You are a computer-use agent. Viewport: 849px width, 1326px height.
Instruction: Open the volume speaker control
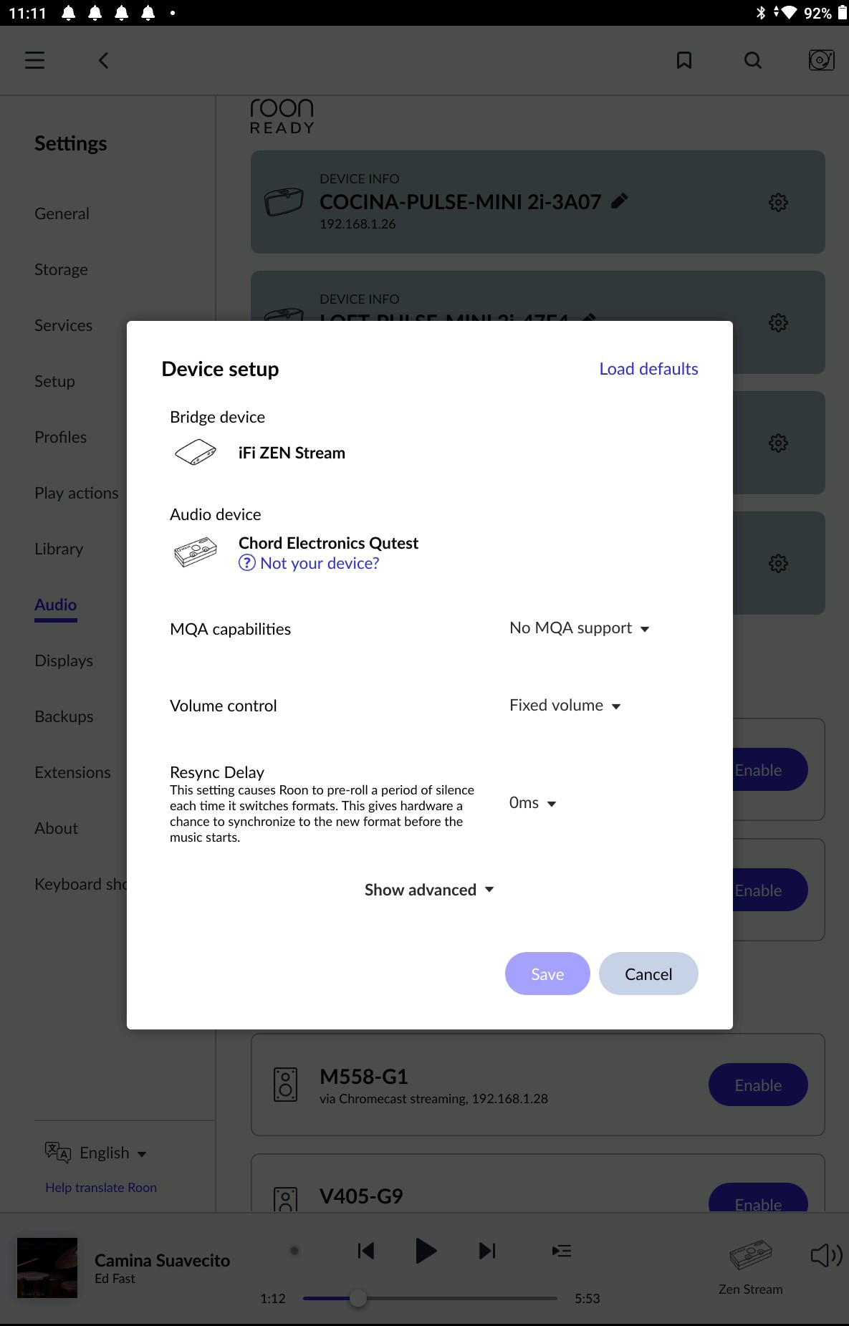pos(825,1255)
